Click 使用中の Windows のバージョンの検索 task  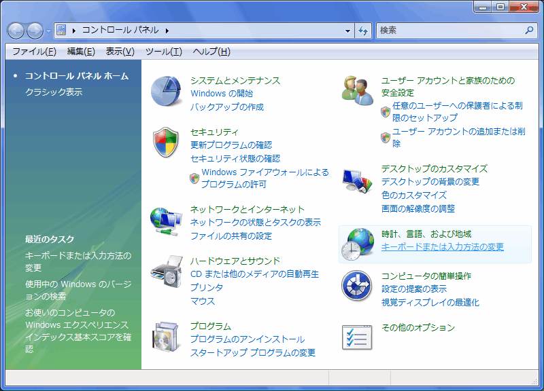78,291
